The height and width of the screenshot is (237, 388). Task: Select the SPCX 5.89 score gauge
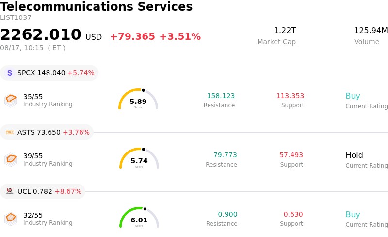tap(138, 99)
